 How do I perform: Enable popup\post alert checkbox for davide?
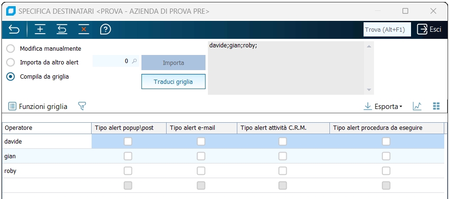click(x=128, y=141)
